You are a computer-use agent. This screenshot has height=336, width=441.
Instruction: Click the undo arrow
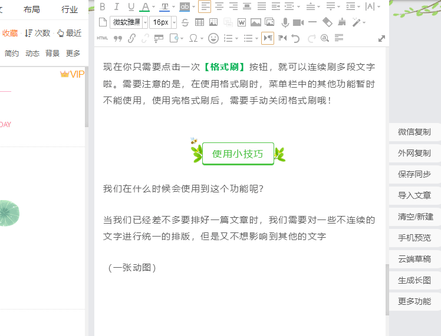(x=296, y=38)
